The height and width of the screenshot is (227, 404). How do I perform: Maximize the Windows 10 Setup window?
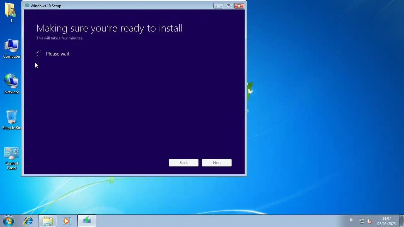point(229,6)
